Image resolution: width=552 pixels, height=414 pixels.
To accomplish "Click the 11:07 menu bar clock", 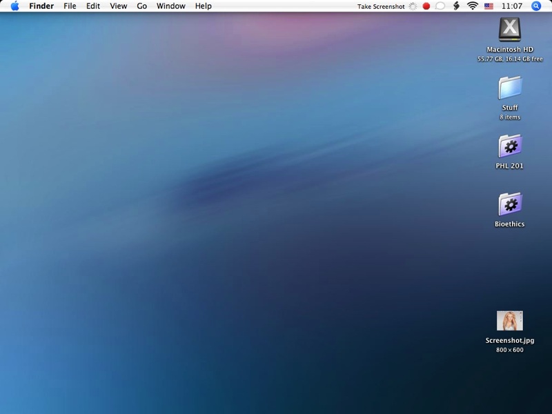I will point(512,6).
